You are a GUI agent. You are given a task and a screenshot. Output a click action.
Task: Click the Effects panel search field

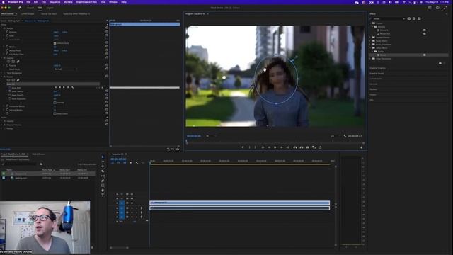point(387,19)
